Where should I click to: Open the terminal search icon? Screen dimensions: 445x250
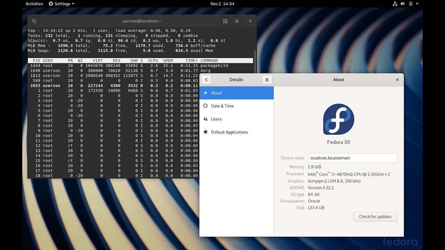point(34,21)
